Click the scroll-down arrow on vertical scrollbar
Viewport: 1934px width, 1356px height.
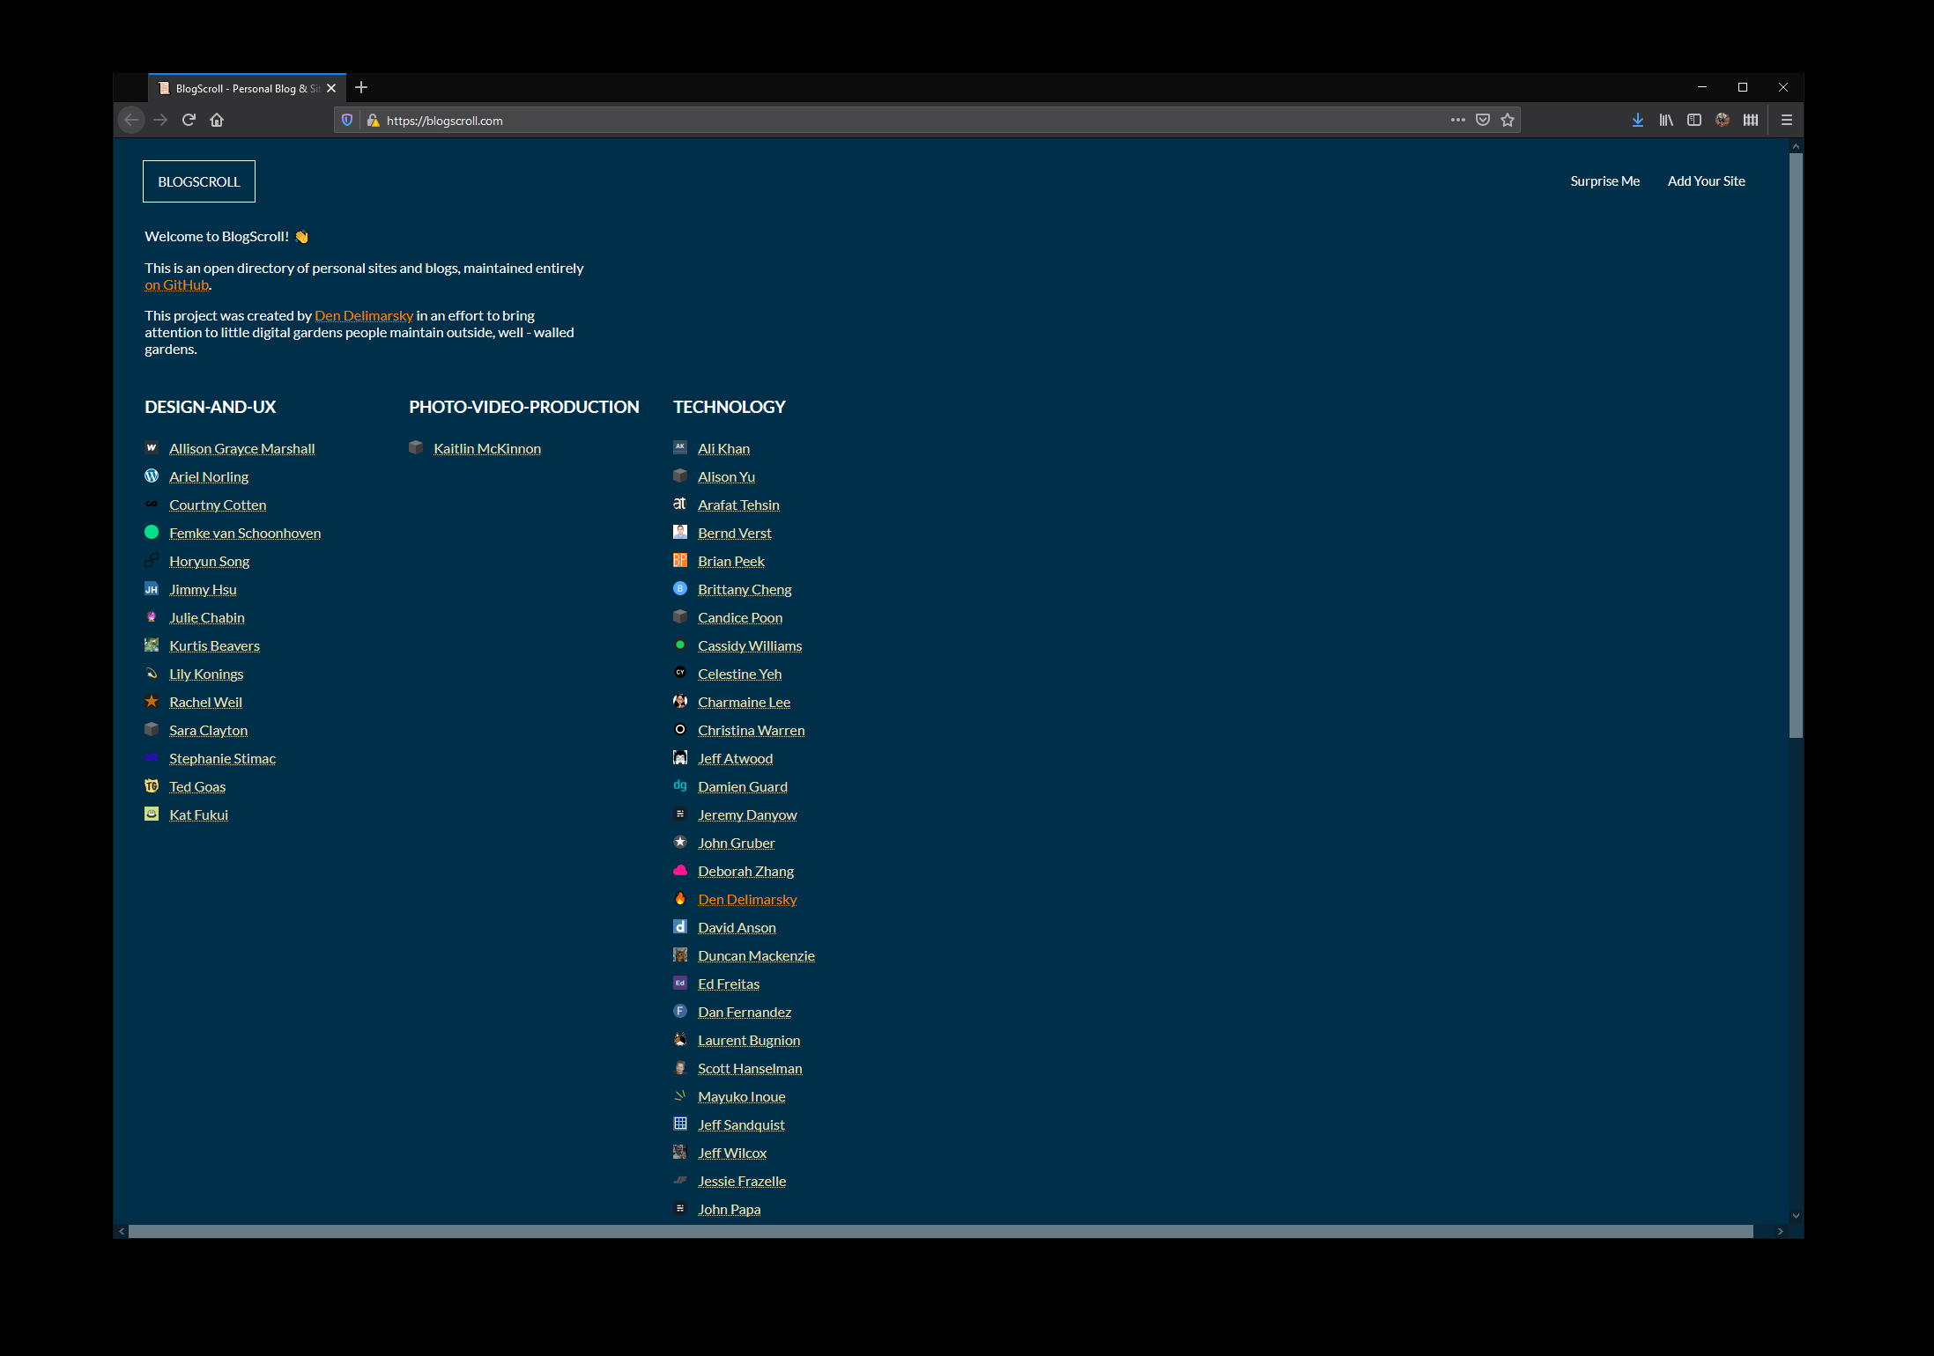click(x=1796, y=1216)
